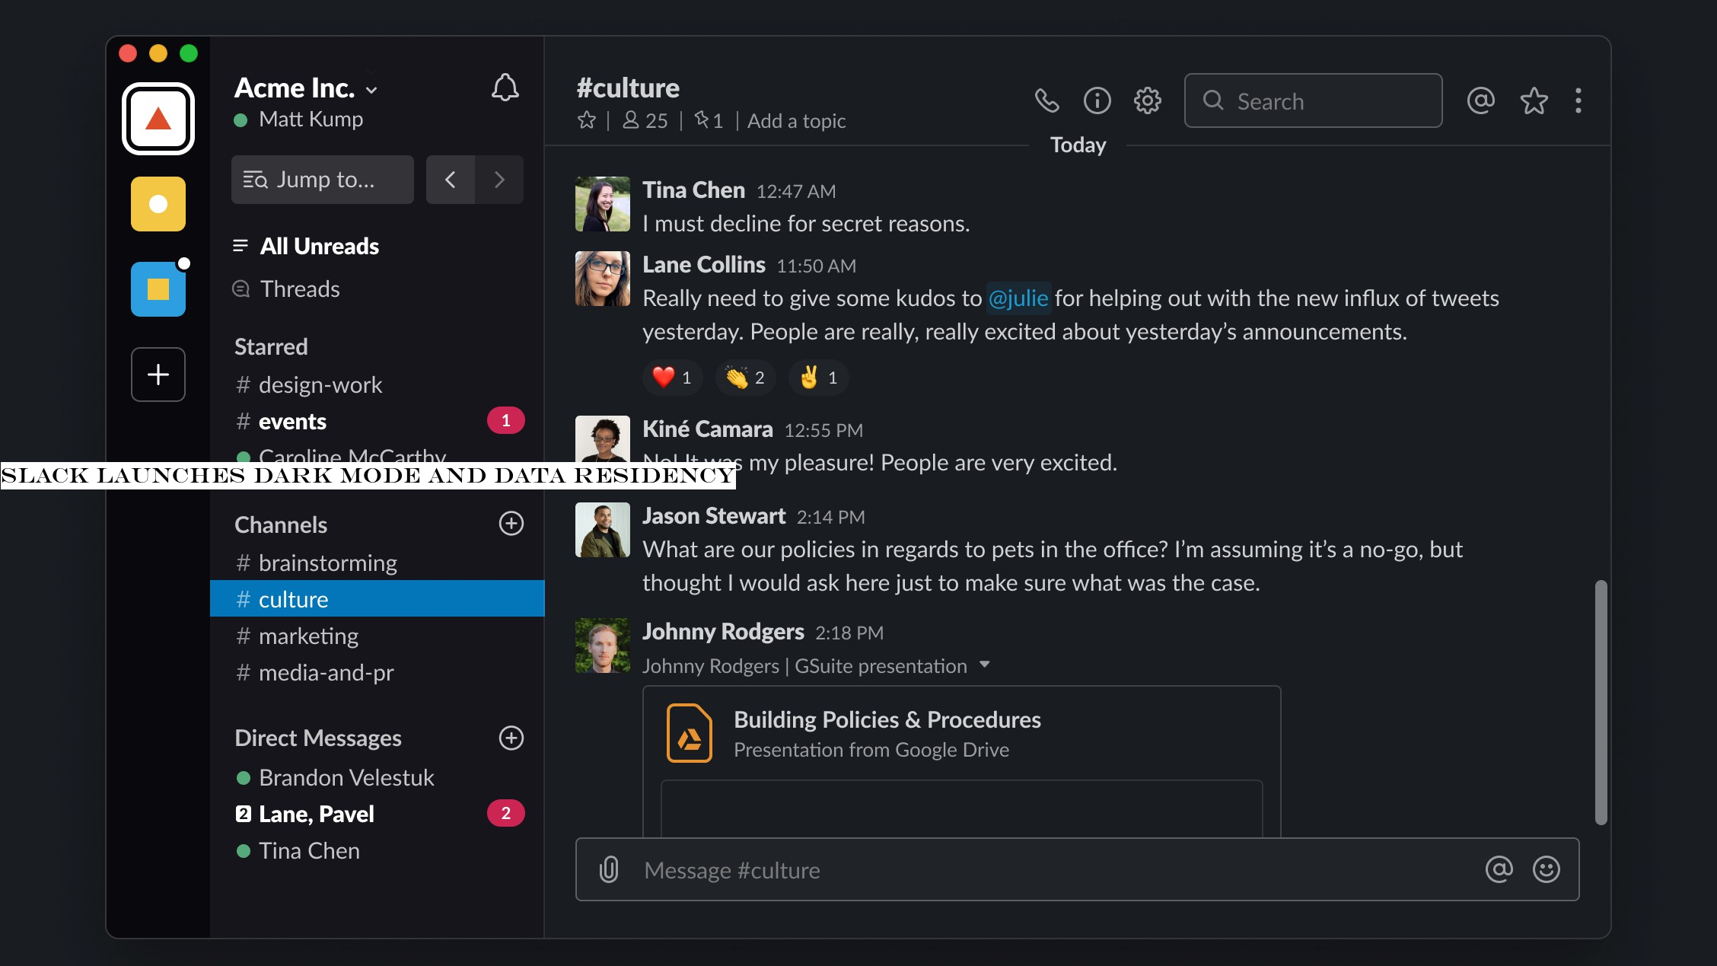Open Brandon Velestuk direct message
This screenshot has height=966, width=1717.
[377, 777]
